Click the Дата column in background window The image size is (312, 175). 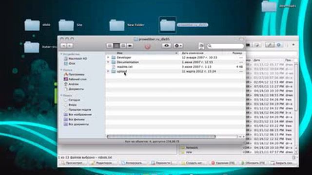point(257,60)
